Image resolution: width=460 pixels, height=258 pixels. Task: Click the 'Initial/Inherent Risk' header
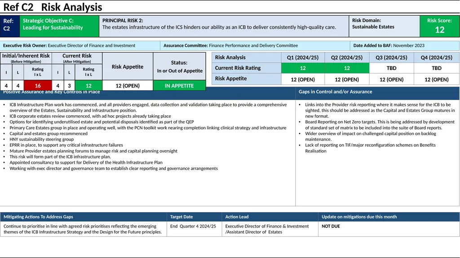(x=26, y=58)
